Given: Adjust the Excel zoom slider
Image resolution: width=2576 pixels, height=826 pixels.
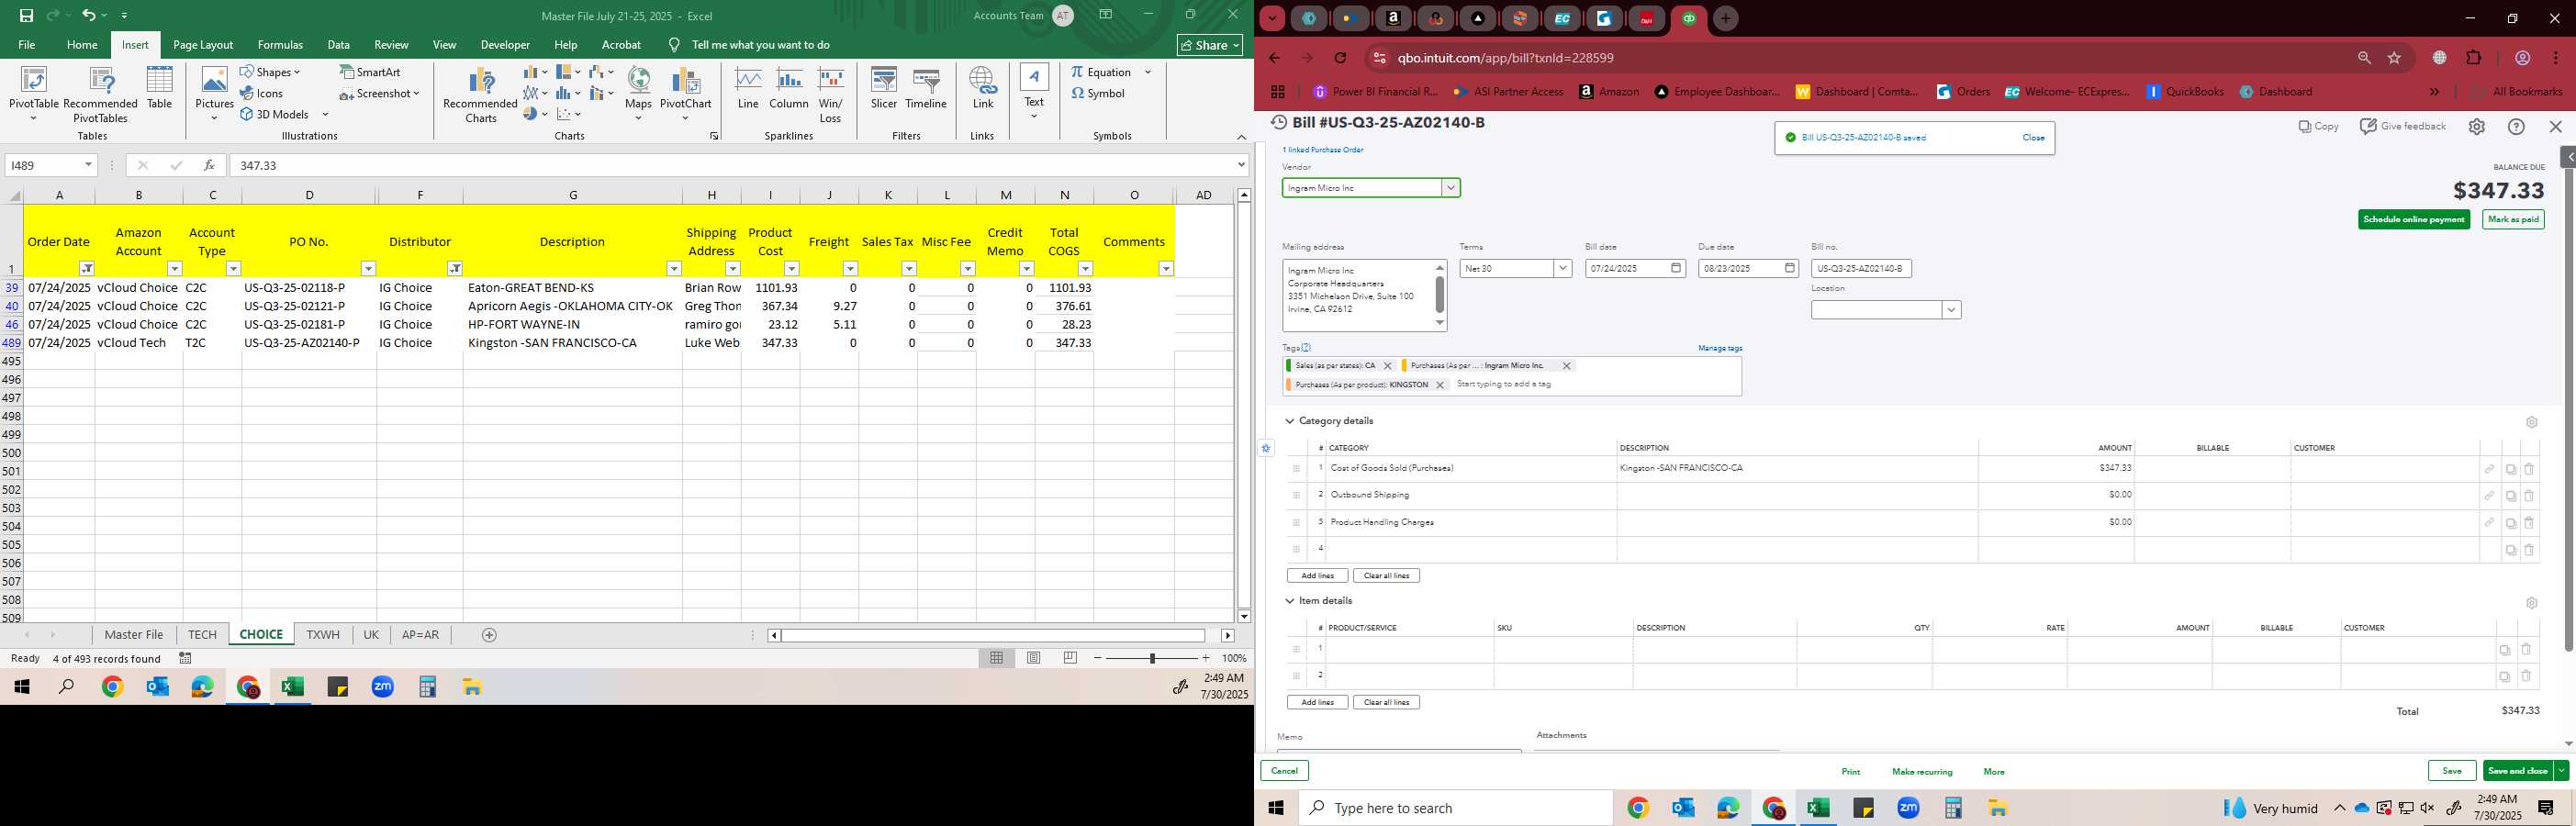Looking at the screenshot, I should point(1152,658).
